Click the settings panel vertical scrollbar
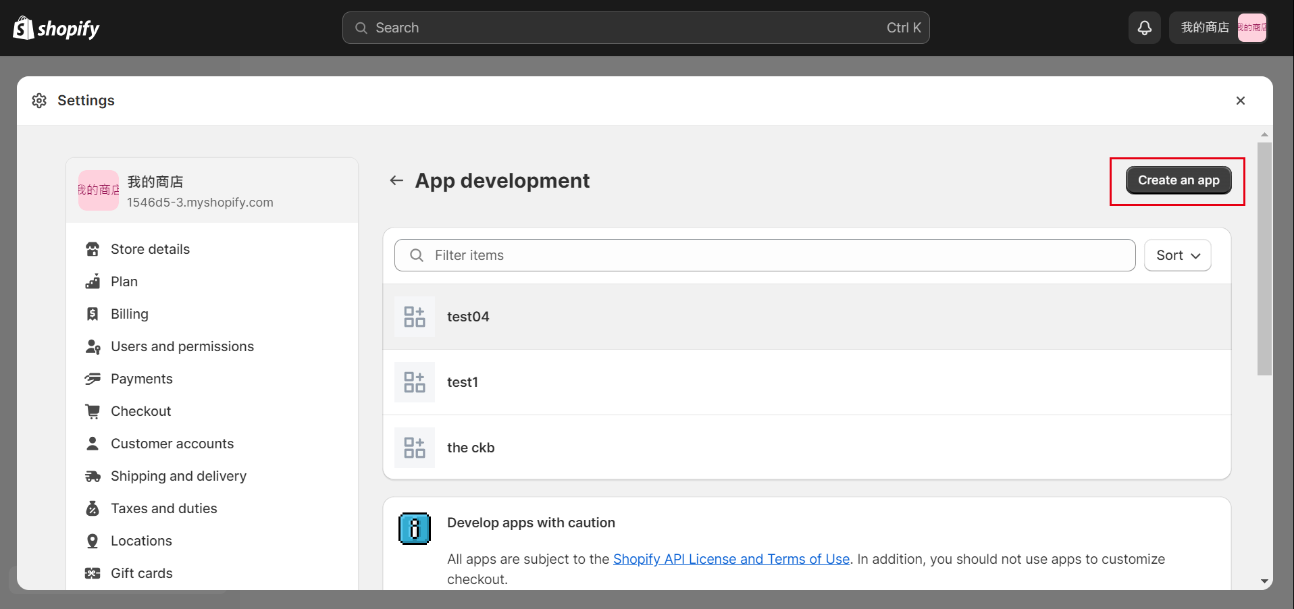Image resolution: width=1294 pixels, height=609 pixels. click(1264, 258)
